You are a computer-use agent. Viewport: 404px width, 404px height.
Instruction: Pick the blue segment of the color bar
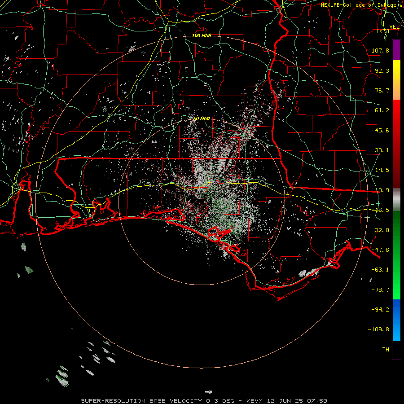[396, 320]
